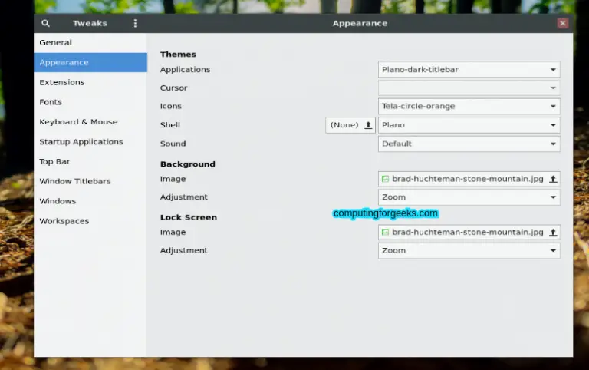Open the Icons theme dropdown

click(469, 107)
